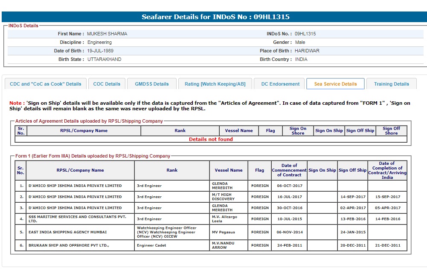Click the Seafarer Details page title banner
427x270 pixels.
click(215, 17)
